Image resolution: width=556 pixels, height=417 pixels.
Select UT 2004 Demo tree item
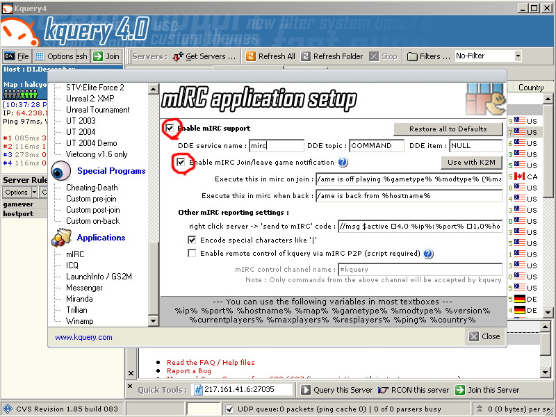(x=91, y=143)
